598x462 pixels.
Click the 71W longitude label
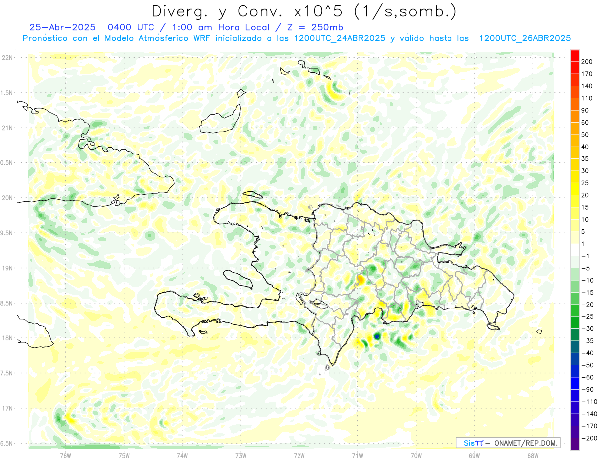coord(357,455)
